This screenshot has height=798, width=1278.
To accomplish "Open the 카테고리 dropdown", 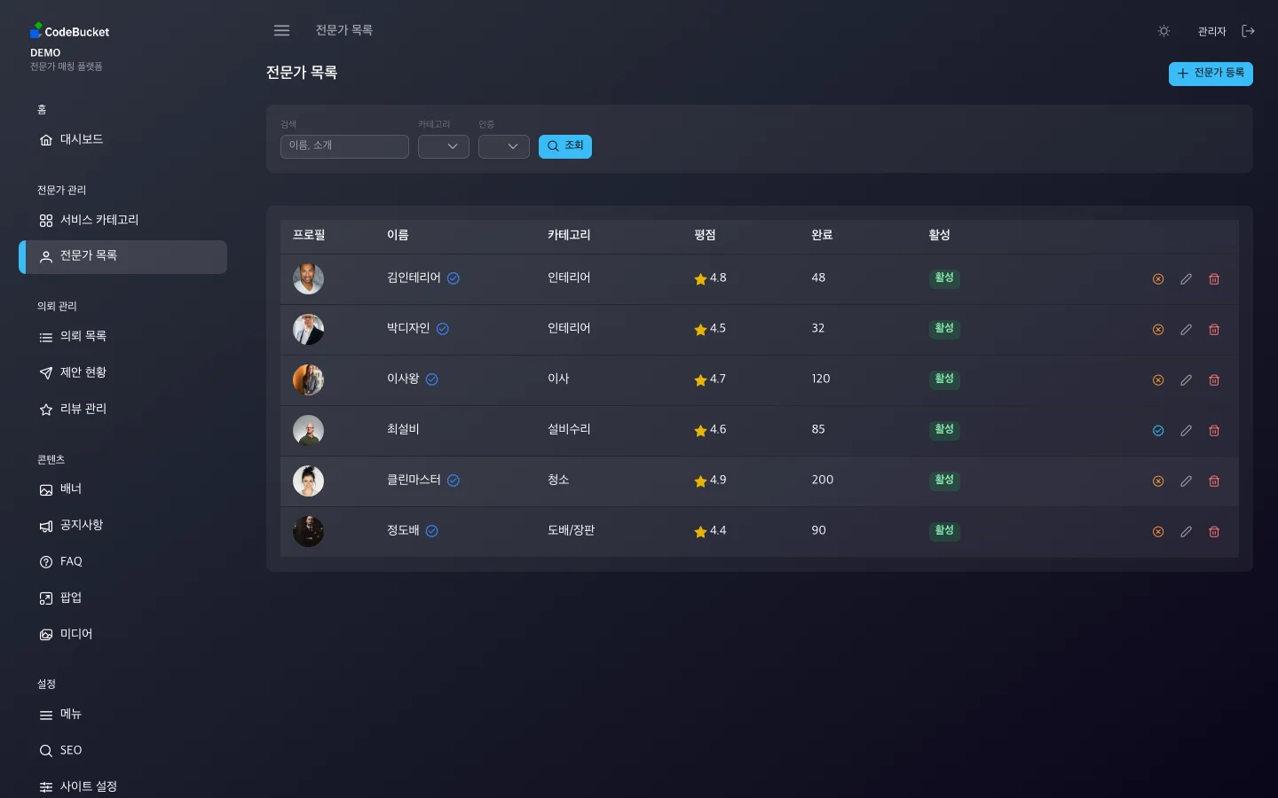I will (x=444, y=146).
